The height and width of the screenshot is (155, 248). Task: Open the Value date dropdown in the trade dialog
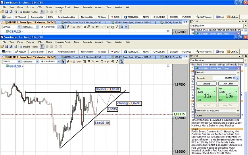tap(238, 111)
